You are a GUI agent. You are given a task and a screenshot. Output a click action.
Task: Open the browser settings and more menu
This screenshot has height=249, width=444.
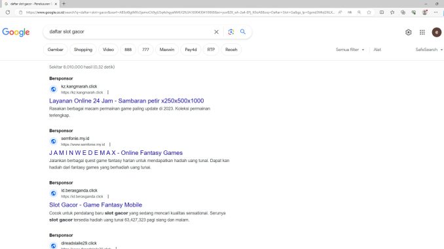coord(435,12)
